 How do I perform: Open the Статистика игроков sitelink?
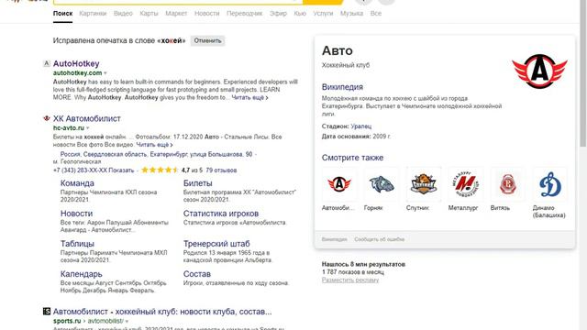tap(221, 214)
